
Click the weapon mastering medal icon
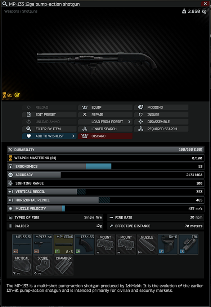click(x=4, y=95)
